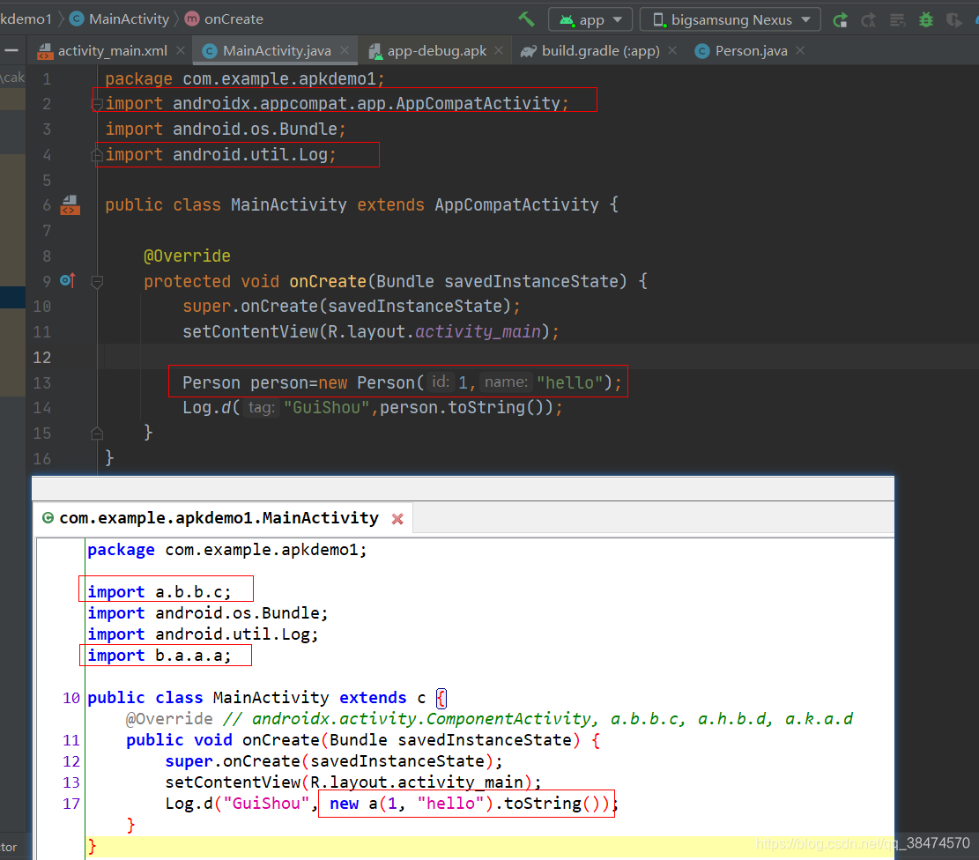979x860 pixels.
Task: Click the green Debug bug icon
Action: click(x=926, y=20)
